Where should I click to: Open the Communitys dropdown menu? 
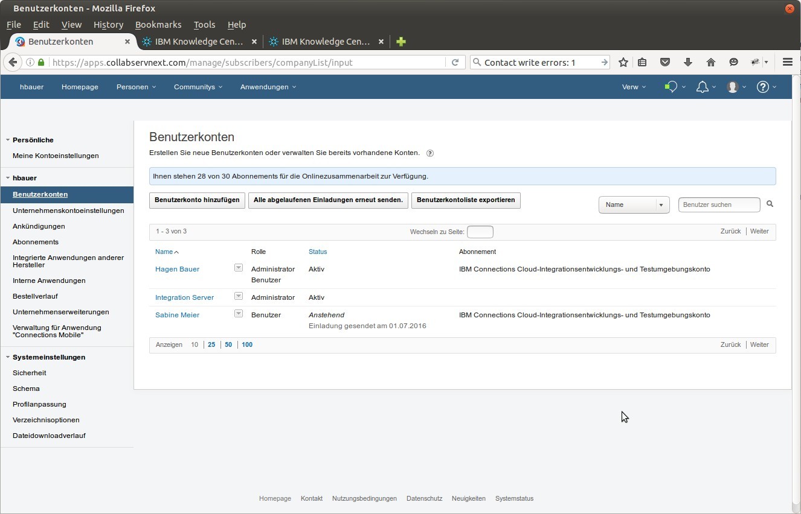click(x=198, y=87)
